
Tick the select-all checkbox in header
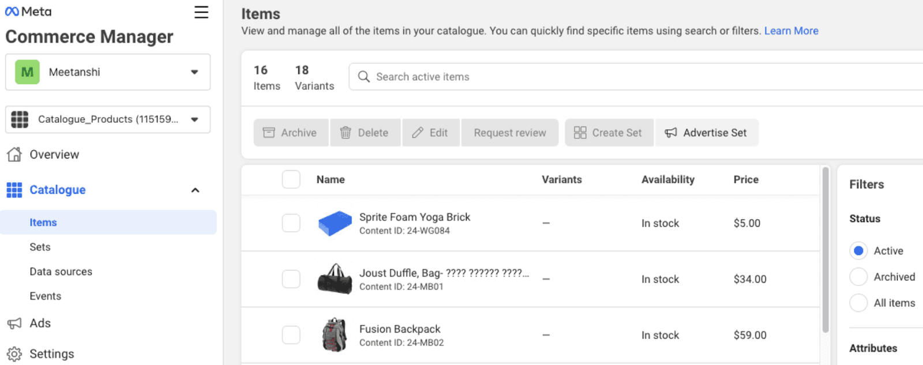(x=291, y=179)
